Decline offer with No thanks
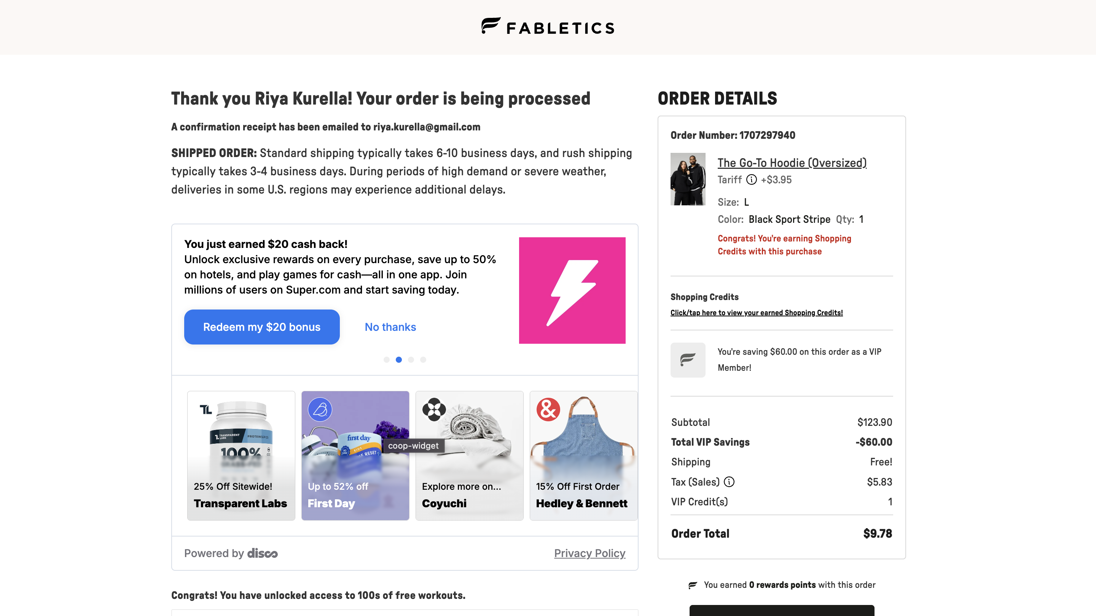The width and height of the screenshot is (1096, 616). click(390, 327)
